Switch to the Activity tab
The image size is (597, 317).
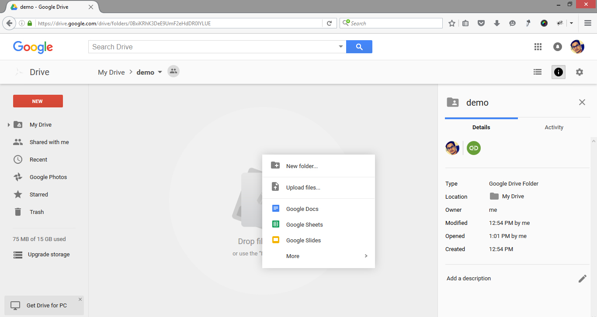pyautogui.click(x=554, y=127)
